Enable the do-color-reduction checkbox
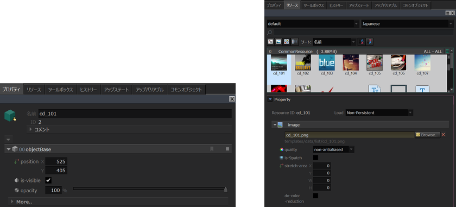 pos(315,196)
